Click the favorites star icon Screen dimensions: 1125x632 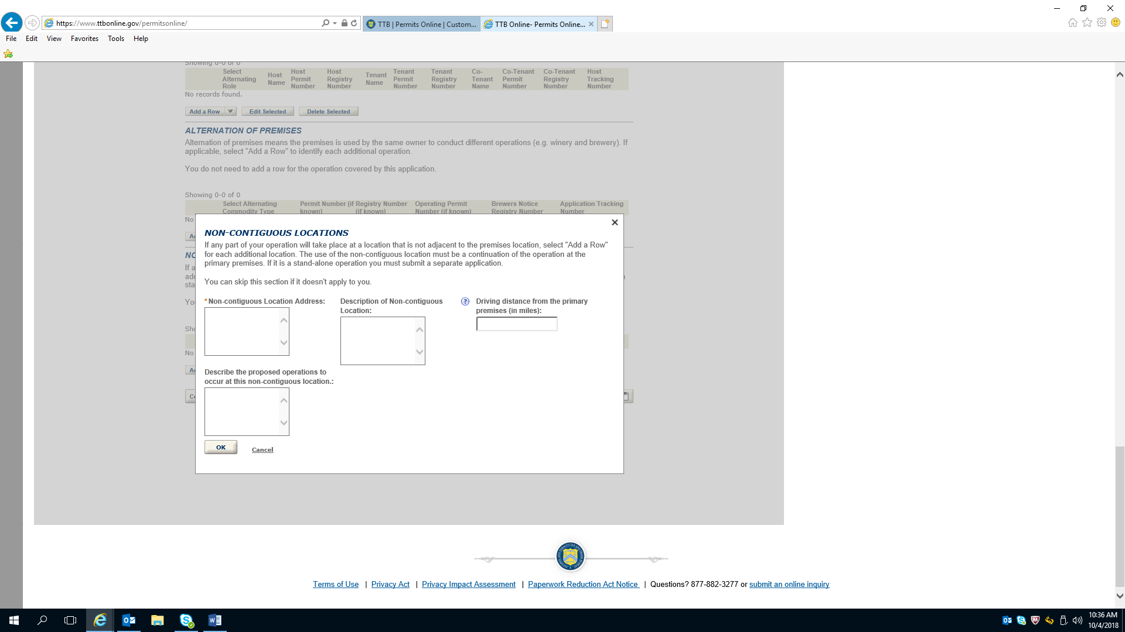[x=1087, y=23]
